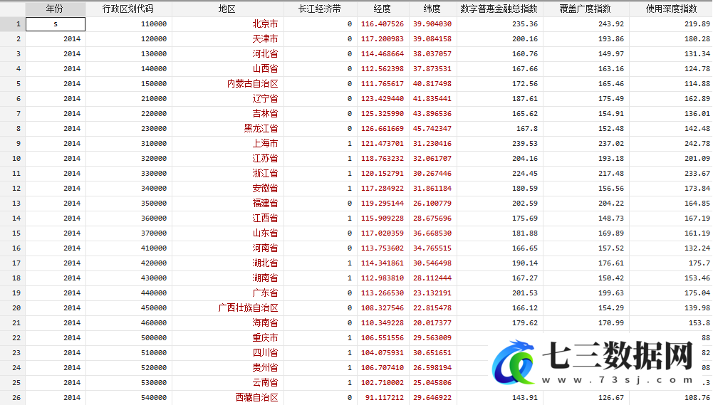Image resolution: width=718 pixels, height=405 pixels.
Task: Click the 四川省 cell
Action: point(228,353)
